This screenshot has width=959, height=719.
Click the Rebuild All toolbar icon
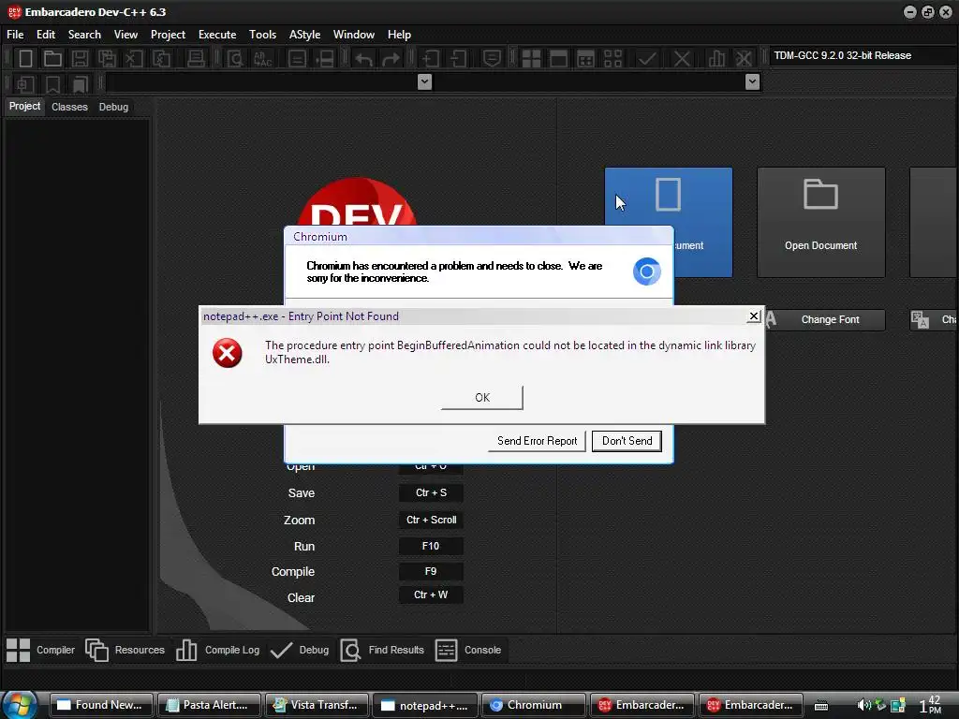pos(612,59)
